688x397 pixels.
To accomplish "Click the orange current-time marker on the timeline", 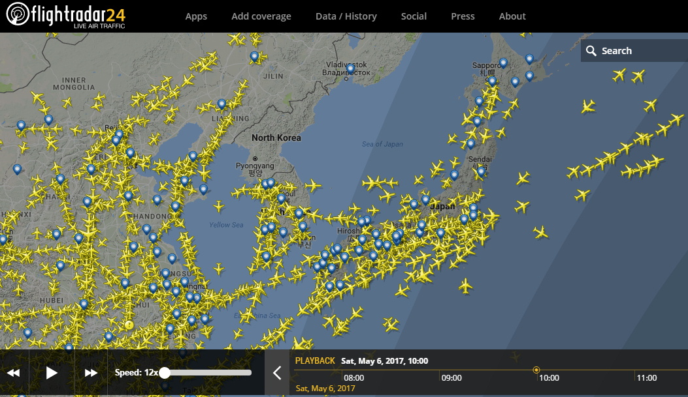I will 536,370.
